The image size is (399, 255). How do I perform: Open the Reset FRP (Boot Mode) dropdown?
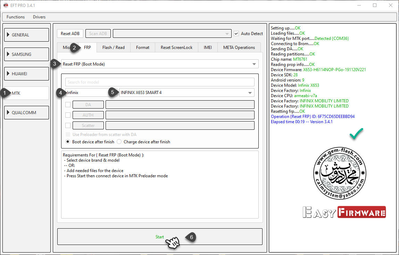coord(160,64)
